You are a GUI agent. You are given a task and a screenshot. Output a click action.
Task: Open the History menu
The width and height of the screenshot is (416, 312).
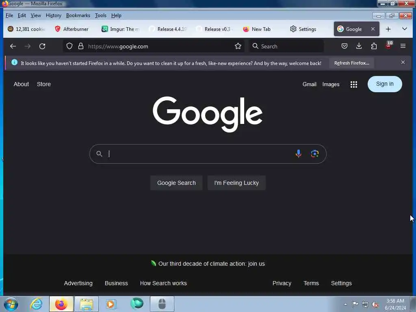click(54, 15)
